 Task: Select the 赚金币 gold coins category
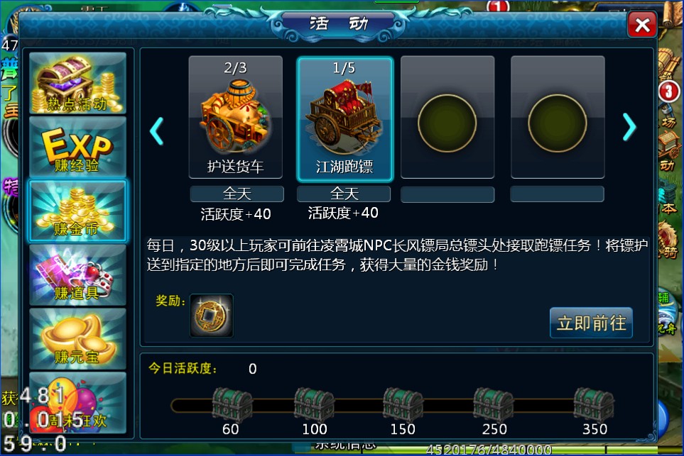coord(77,211)
